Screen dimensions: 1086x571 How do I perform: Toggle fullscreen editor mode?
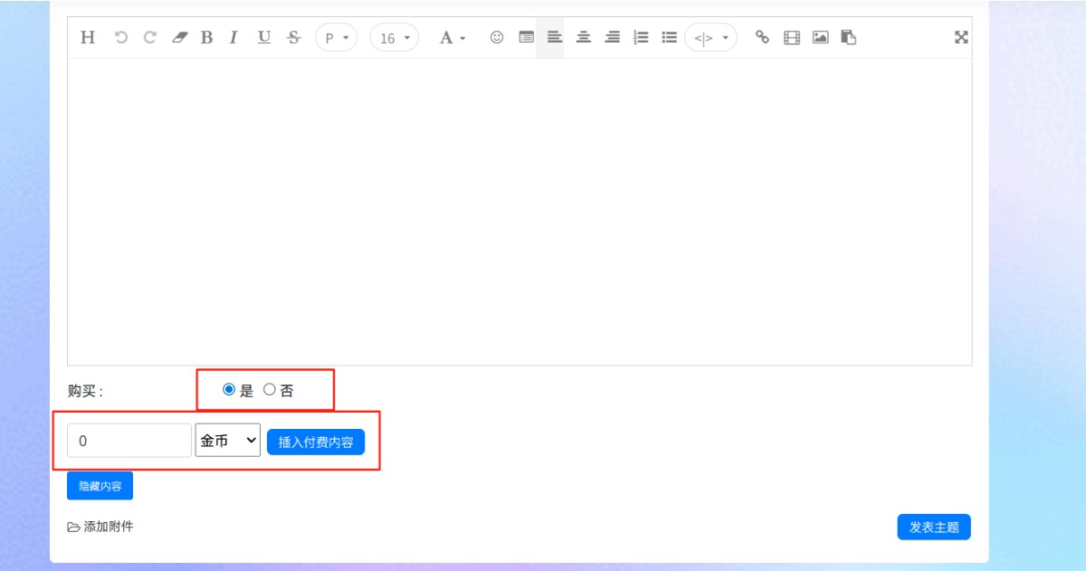tap(961, 38)
